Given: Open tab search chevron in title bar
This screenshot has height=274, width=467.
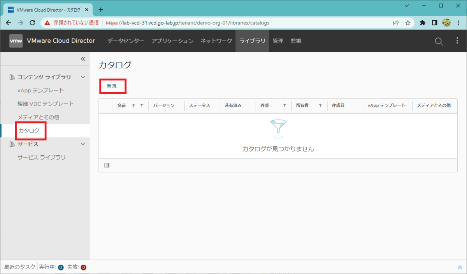Looking at the screenshot, I should tap(407, 6).
